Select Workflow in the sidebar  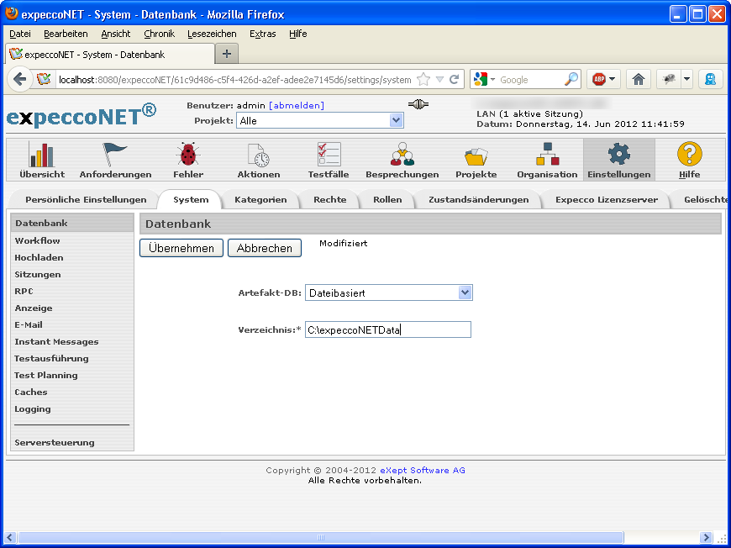tap(37, 240)
